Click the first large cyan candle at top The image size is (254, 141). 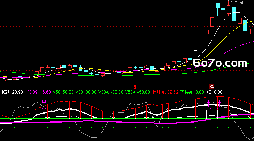[217, 6]
